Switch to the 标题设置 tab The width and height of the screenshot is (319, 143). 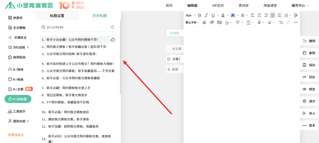[57, 16]
